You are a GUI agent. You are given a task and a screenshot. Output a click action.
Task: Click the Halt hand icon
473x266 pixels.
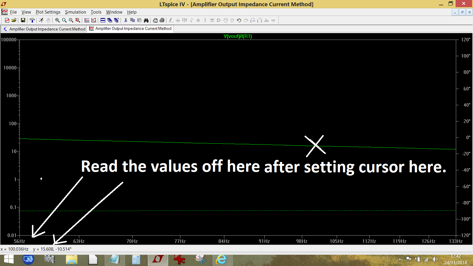[48, 20]
